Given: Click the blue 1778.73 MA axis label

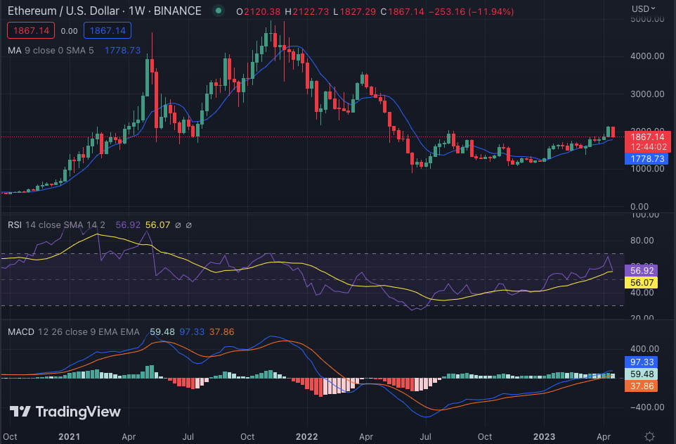Looking at the screenshot, I should [x=646, y=159].
